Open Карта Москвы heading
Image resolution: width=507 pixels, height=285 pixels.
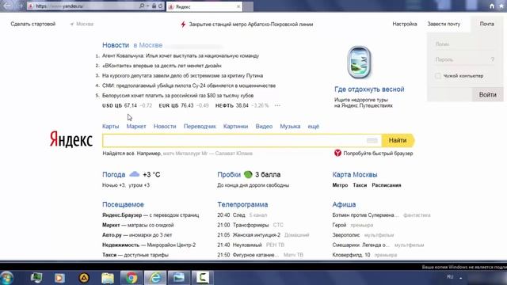click(x=355, y=175)
